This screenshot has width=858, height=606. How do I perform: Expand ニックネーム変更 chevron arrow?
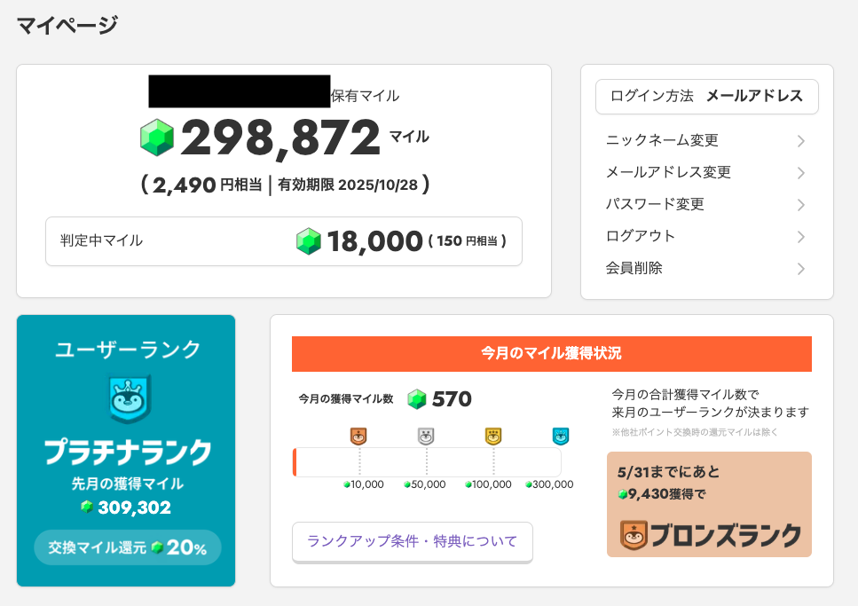pos(800,141)
